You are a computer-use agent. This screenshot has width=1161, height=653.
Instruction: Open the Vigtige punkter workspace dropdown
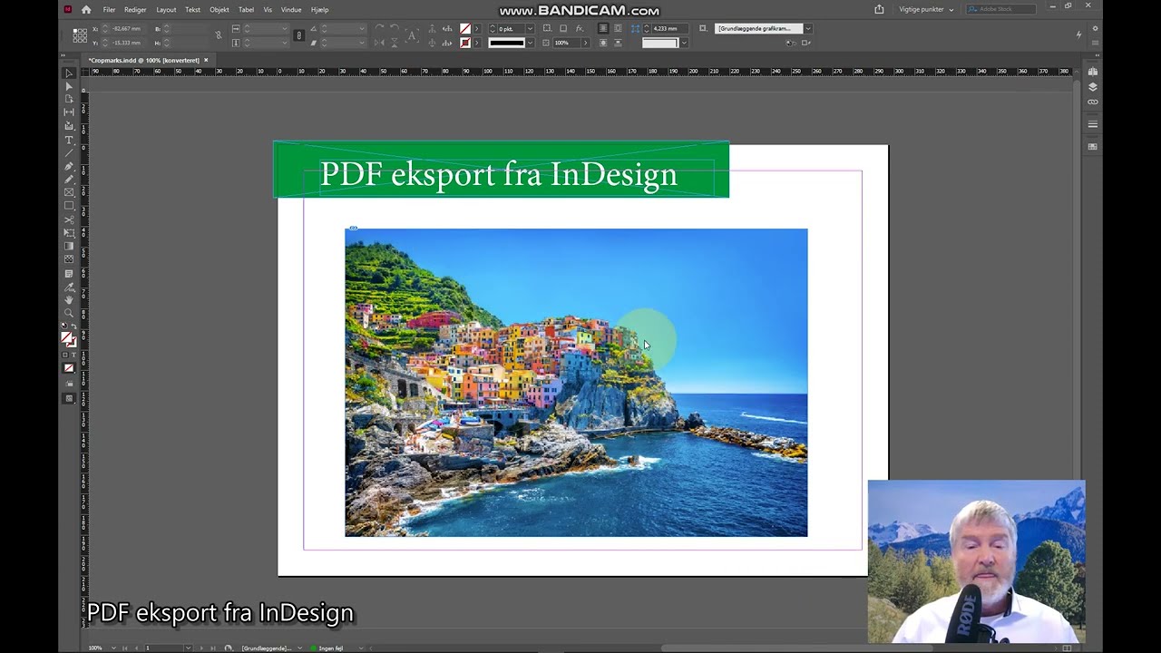point(926,9)
